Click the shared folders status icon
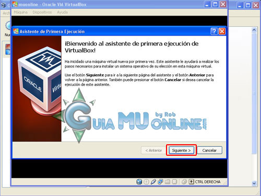 tap(168, 182)
